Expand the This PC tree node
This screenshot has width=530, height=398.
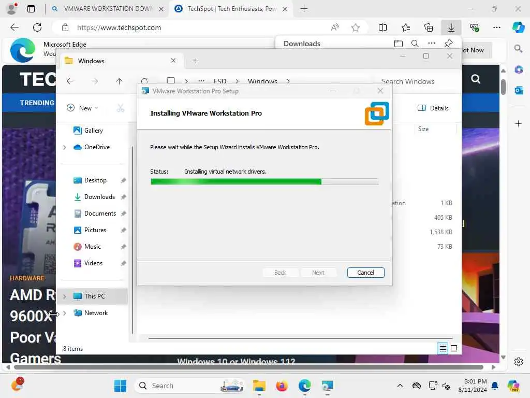[65, 296]
